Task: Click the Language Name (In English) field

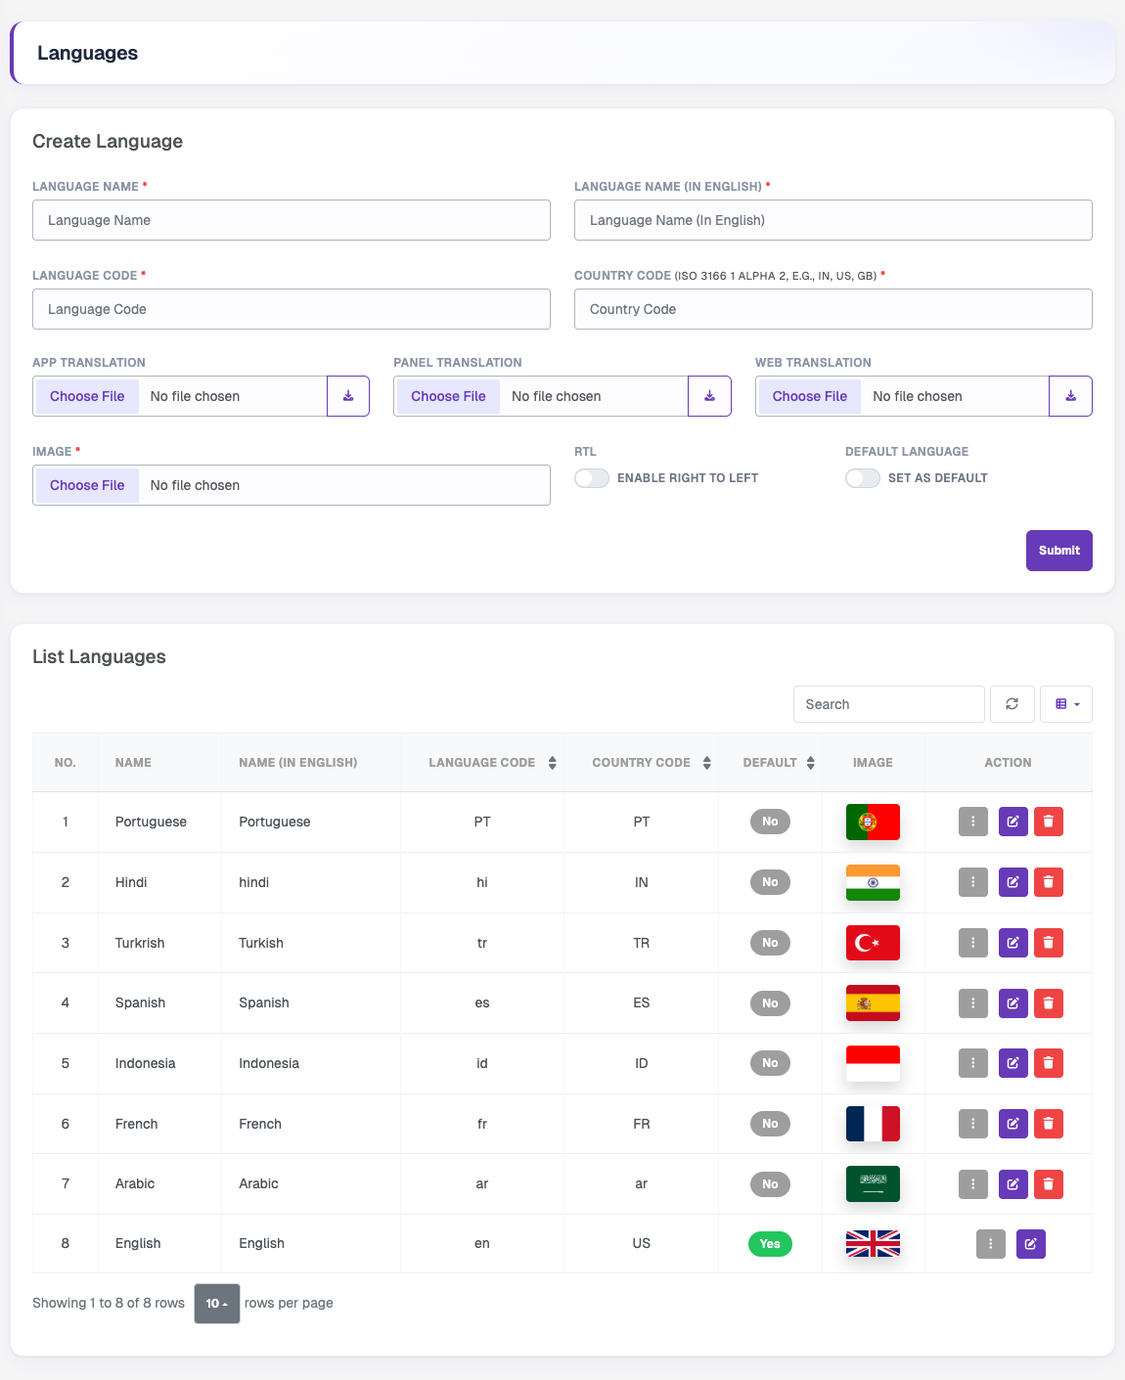Action: (833, 220)
